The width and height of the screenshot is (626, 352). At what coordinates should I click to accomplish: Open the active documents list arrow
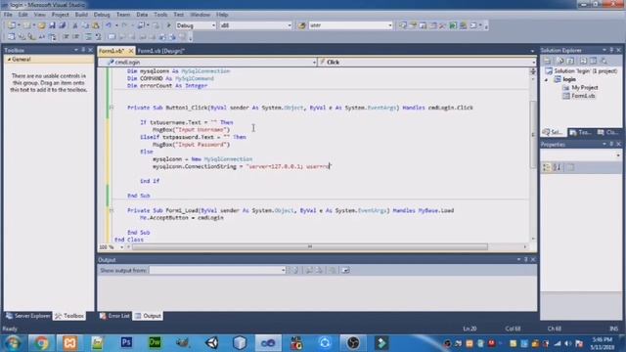click(x=532, y=51)
